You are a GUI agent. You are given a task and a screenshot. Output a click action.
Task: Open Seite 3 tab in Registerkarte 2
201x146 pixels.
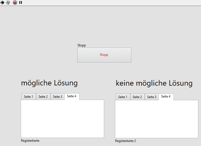click(152, 97)
